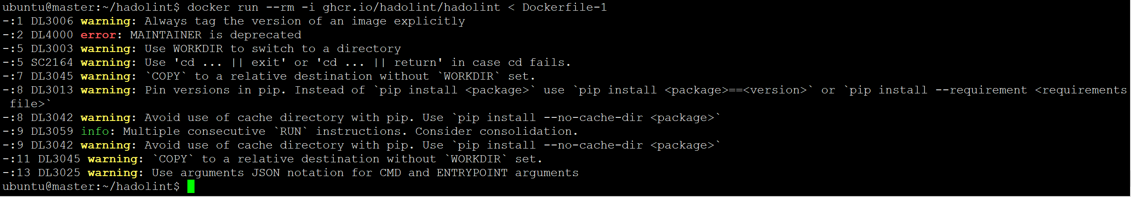Click the word ENTRYPOINT in the last warning

coord(472,173)
